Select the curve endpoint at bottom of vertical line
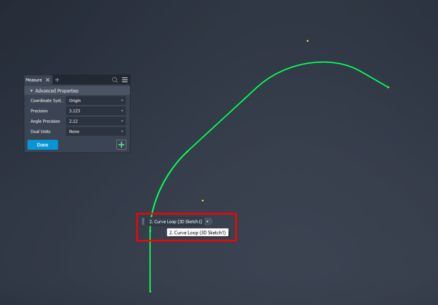 (x=150, y=291)
